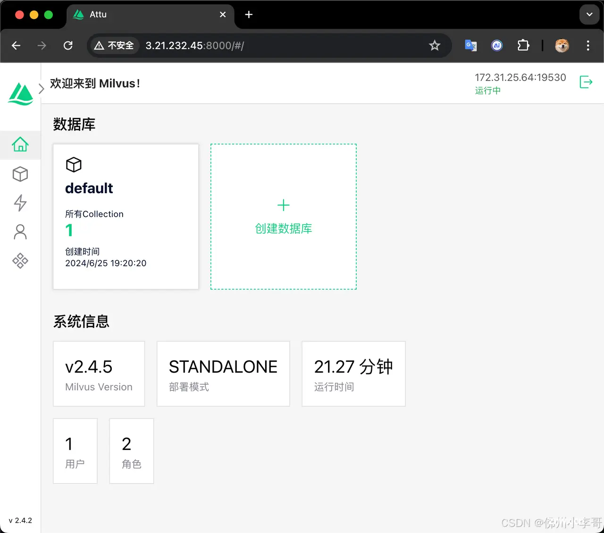Open the default database card

126,217
